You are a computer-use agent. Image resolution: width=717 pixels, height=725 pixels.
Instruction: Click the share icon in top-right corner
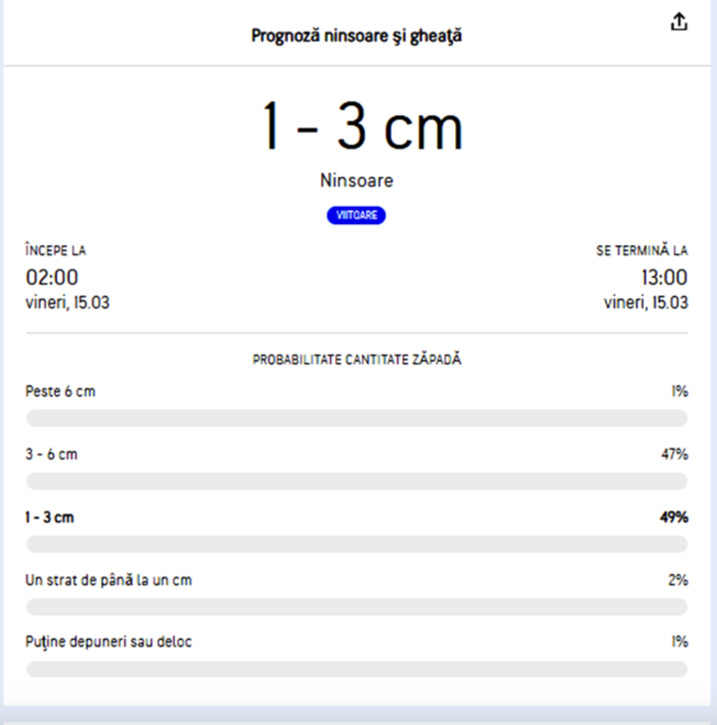click(x=679, y=22)
